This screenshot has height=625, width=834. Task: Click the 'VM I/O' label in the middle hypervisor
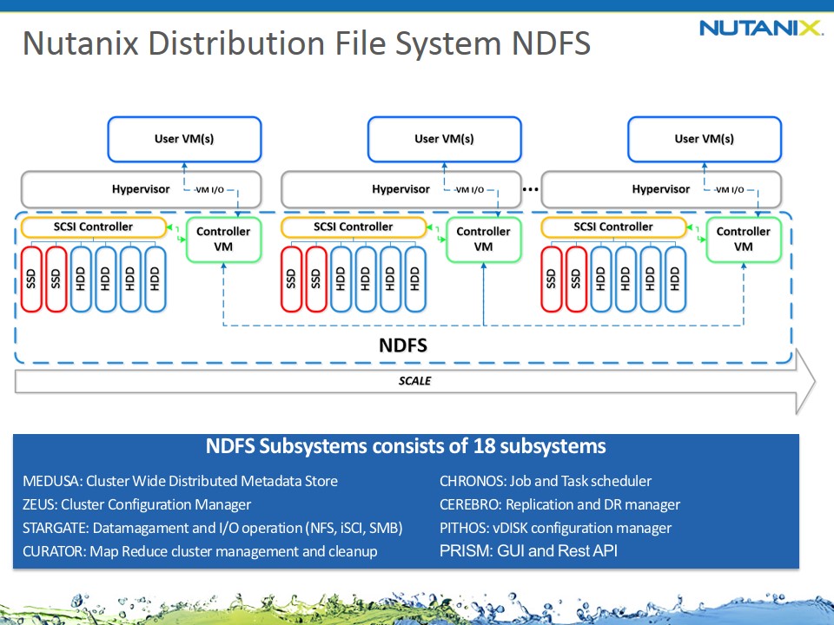470,190
